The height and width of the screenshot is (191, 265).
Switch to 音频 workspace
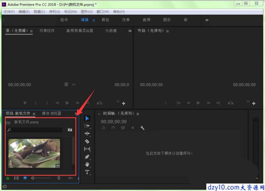[x=147, y=20]
